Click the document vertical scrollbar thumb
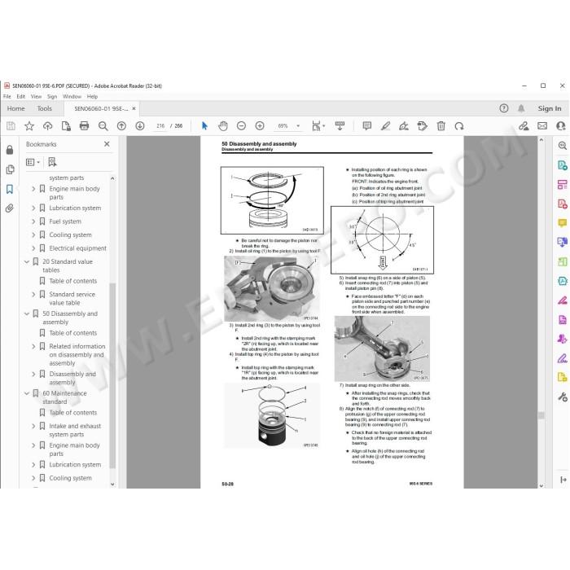The width and height of the screenshot is (570, 570). pos(541,415)
